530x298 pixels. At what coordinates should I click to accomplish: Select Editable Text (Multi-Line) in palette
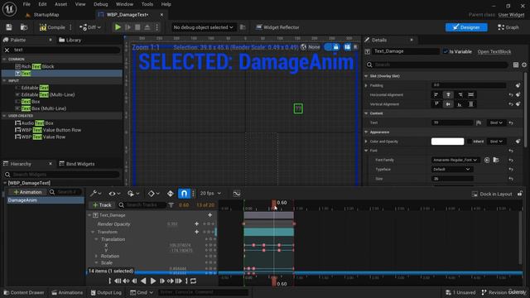click(45, 94)
